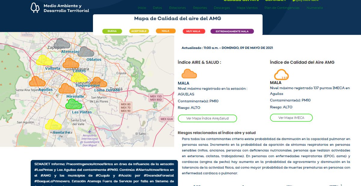Open Ver Mapa Índice AireySalud
This screenshot has width=361, height=186.
207,118
